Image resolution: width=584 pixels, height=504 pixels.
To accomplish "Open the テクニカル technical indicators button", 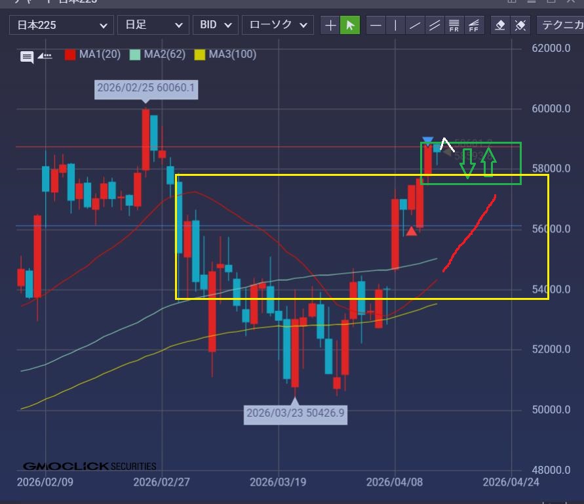I will click(x=560, y=26).
